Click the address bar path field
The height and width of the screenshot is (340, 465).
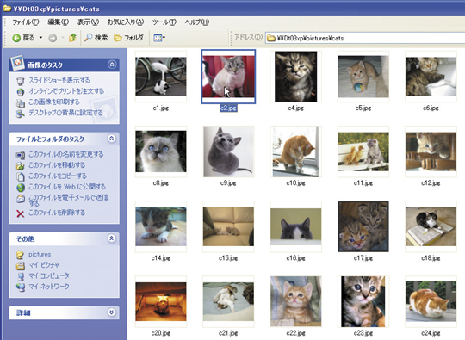click(365, 38)
